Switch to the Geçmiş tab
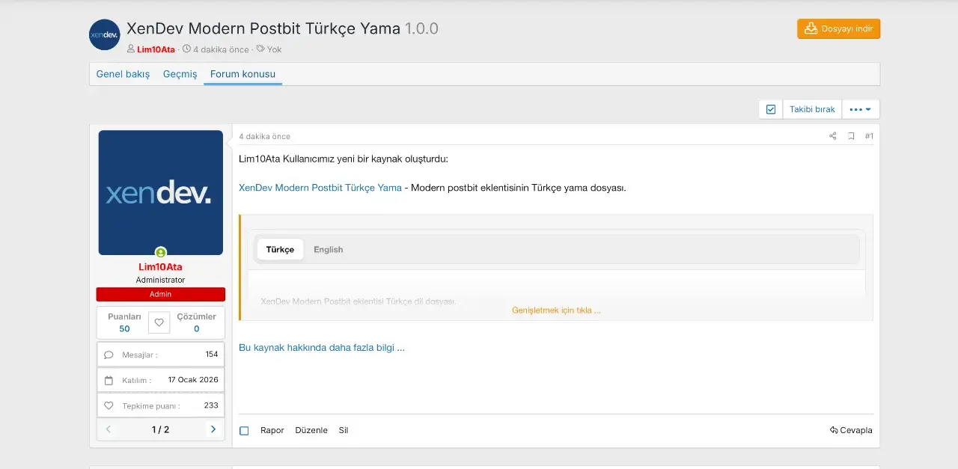958x469 pixels. pos(180,74)
